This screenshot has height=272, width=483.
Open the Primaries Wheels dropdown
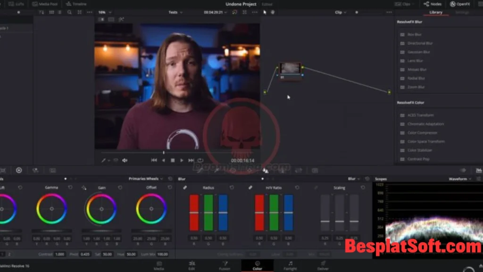point(146,179)
